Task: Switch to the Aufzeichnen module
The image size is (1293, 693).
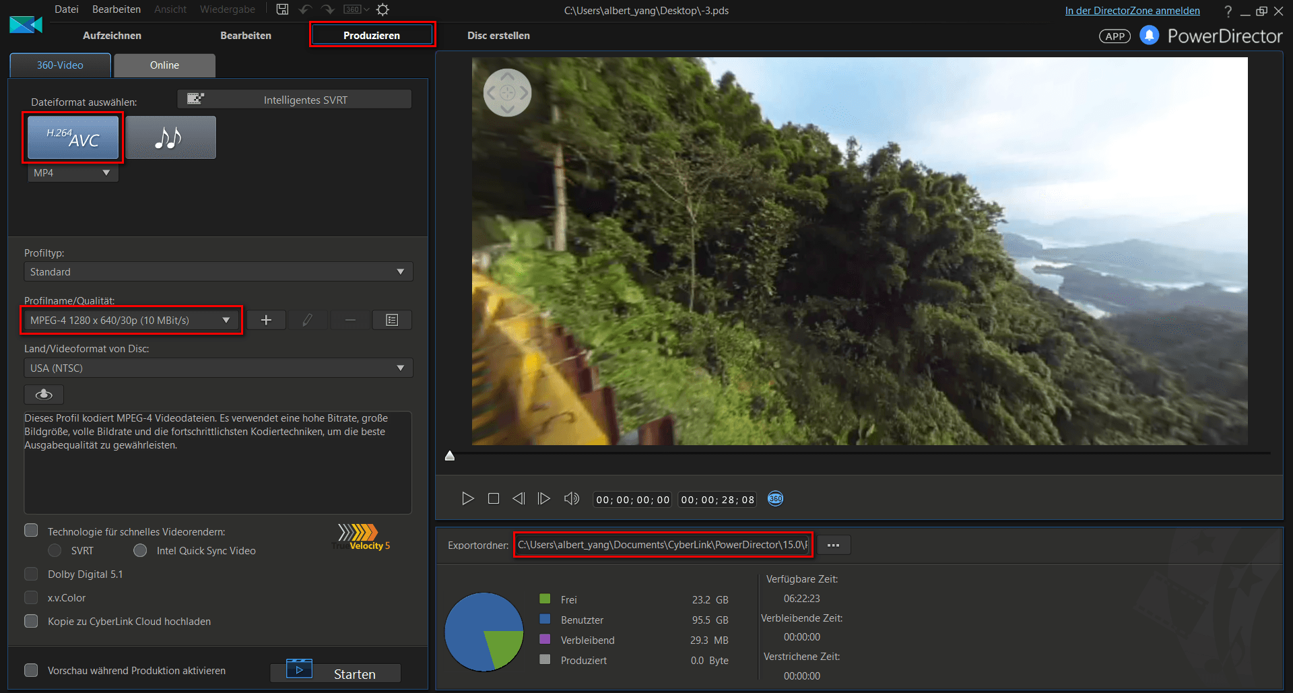Action: [x=112, y=36]
